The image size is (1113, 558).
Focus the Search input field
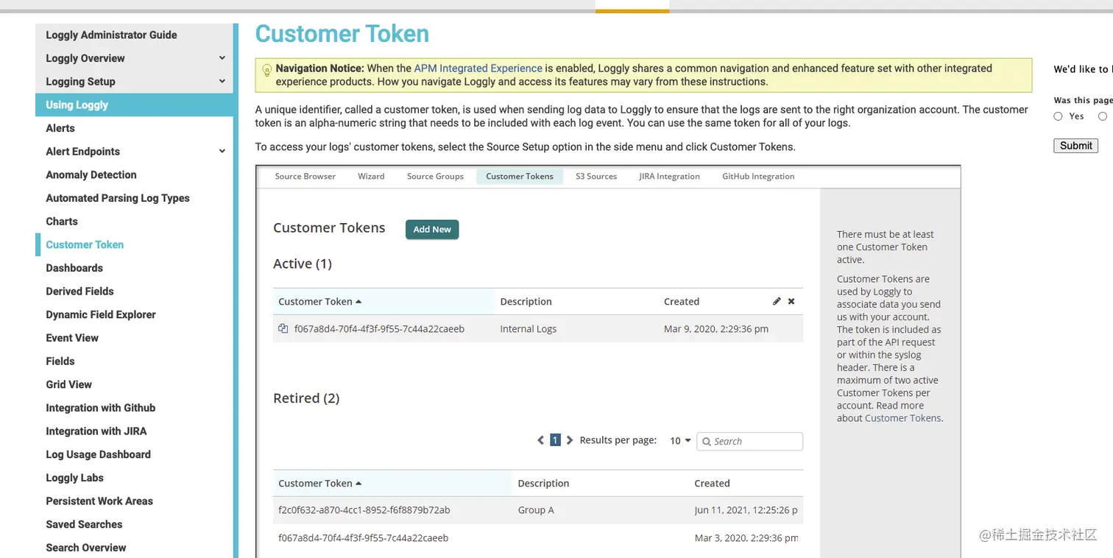point(749,441)
